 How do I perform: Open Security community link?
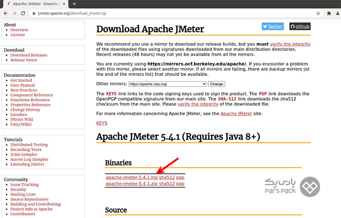click(18, 189)
